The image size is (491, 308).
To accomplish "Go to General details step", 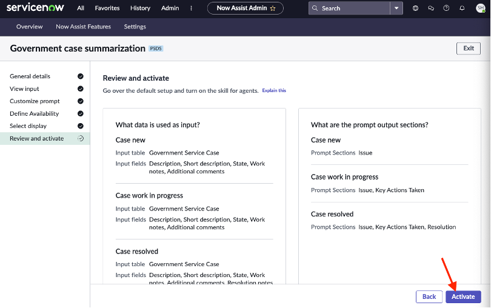I will tap(30, 76).
